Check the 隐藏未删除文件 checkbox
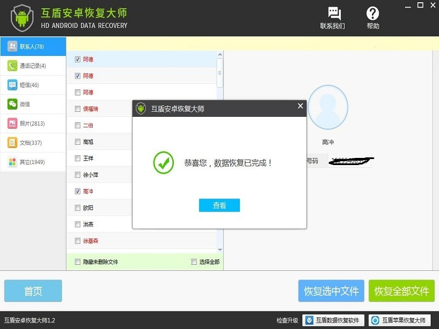This screenshot has width=439, height=329. point(77,263)
